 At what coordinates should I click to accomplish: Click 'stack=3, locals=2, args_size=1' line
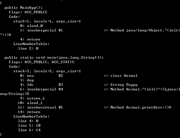click(47, 71)
